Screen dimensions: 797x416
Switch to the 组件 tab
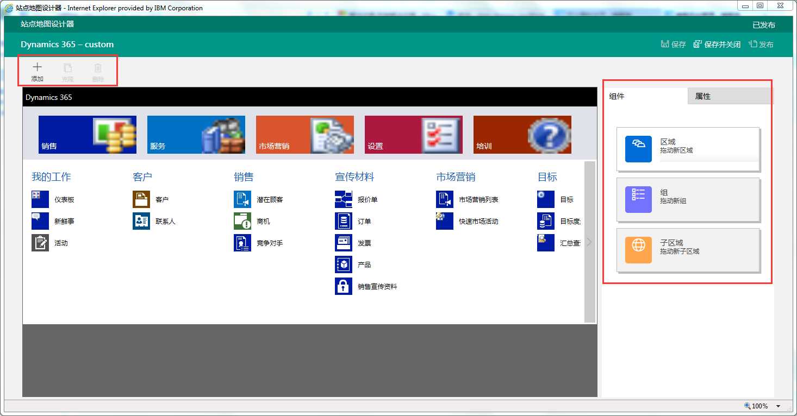coord(645,96)
